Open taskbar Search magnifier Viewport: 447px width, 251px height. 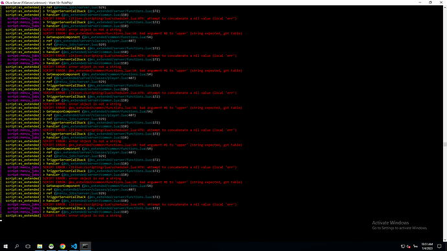click(17, 246)
